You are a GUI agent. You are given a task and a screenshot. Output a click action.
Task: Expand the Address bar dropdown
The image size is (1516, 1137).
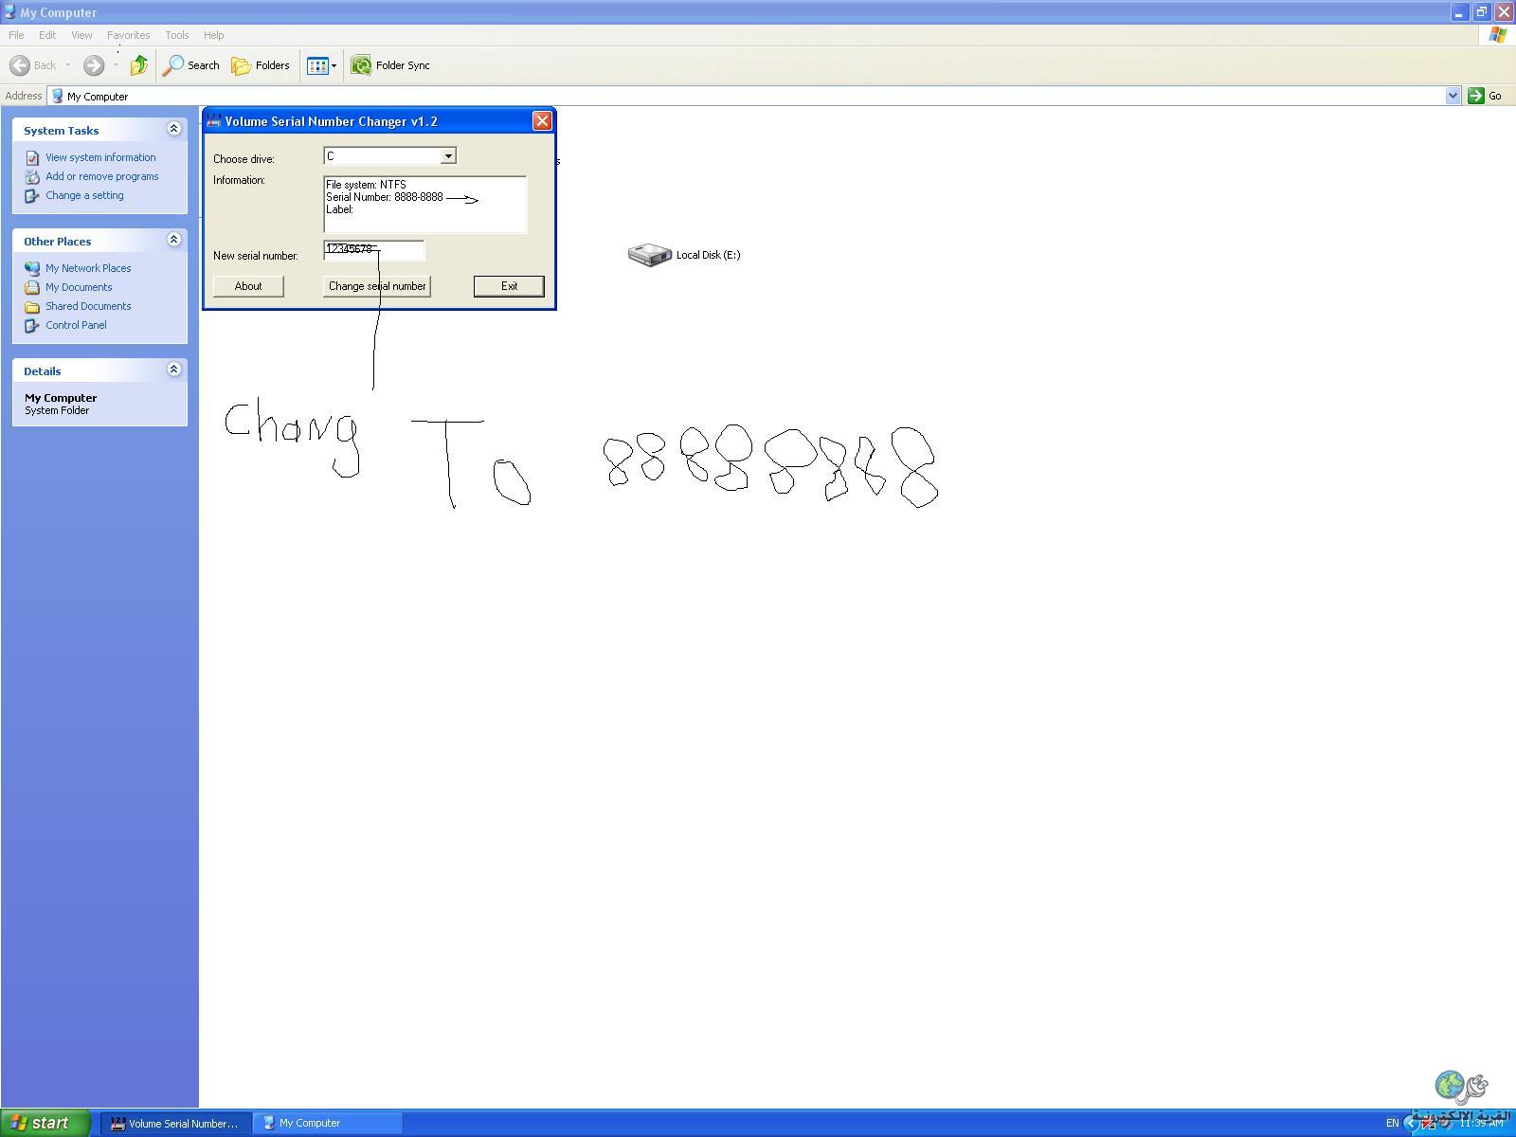(x=1453, y=96)
